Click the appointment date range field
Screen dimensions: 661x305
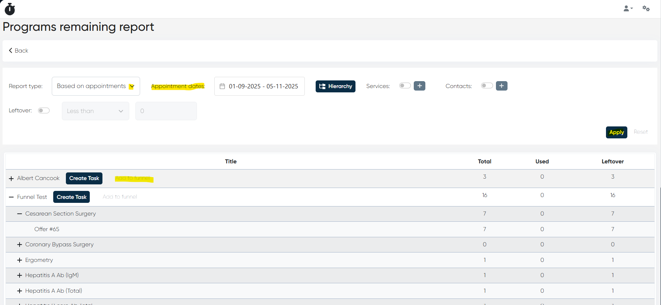(263, 86)
